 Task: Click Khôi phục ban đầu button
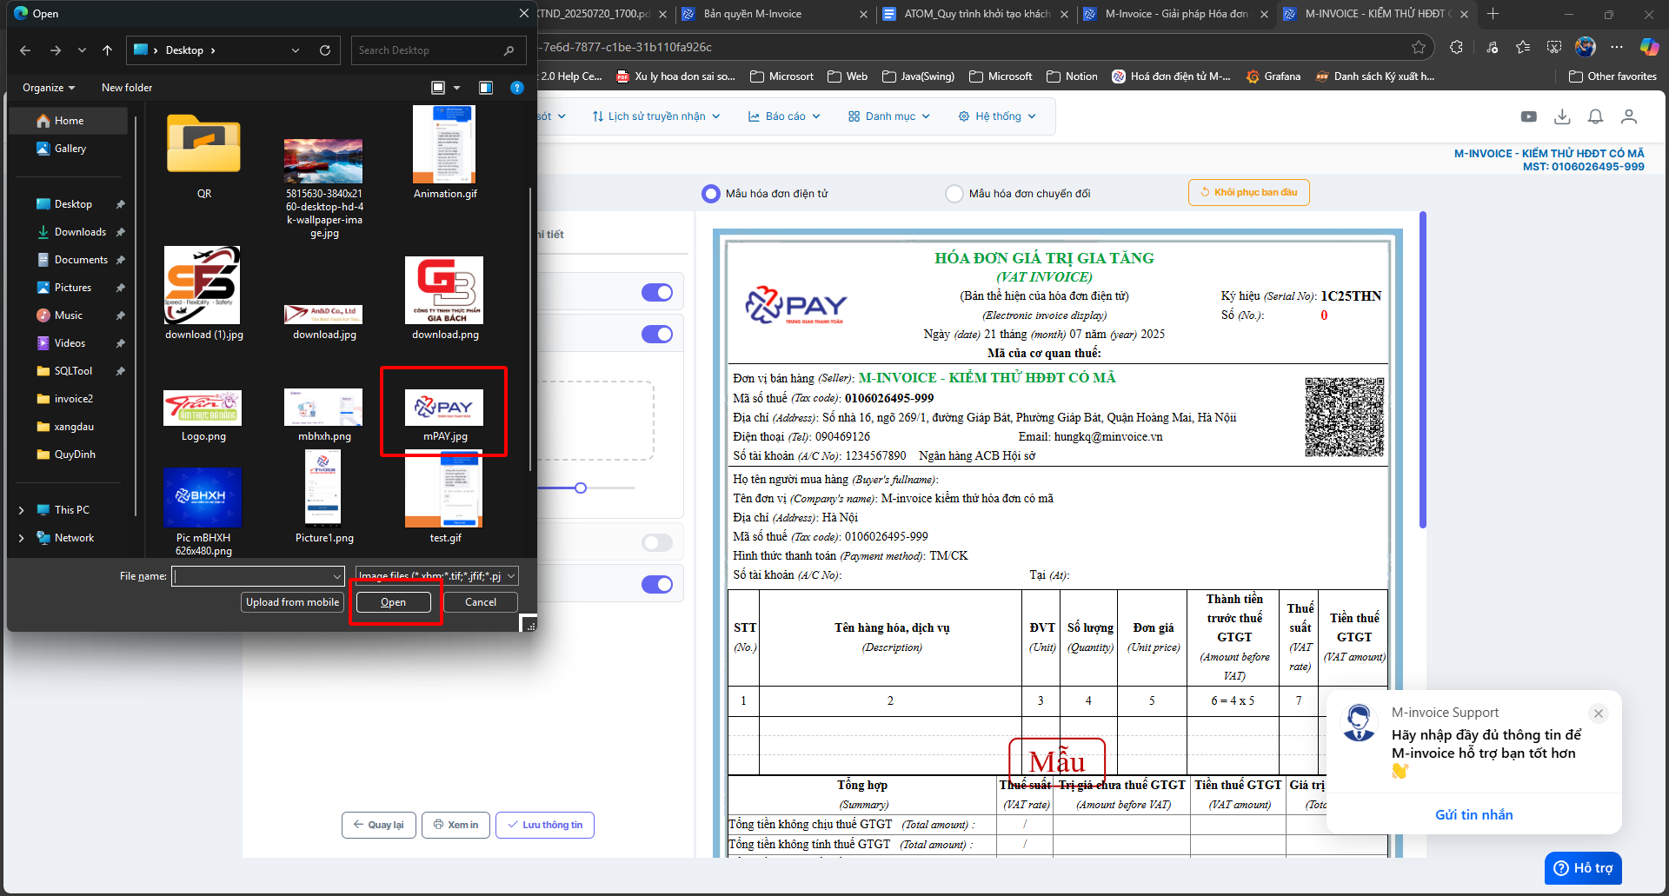[x=1249, y=193]
